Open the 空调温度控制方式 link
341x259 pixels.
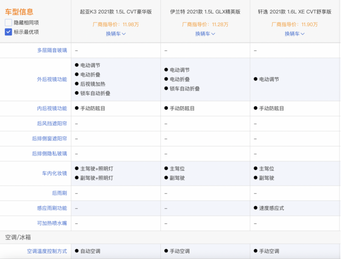(x=47, y=251)
